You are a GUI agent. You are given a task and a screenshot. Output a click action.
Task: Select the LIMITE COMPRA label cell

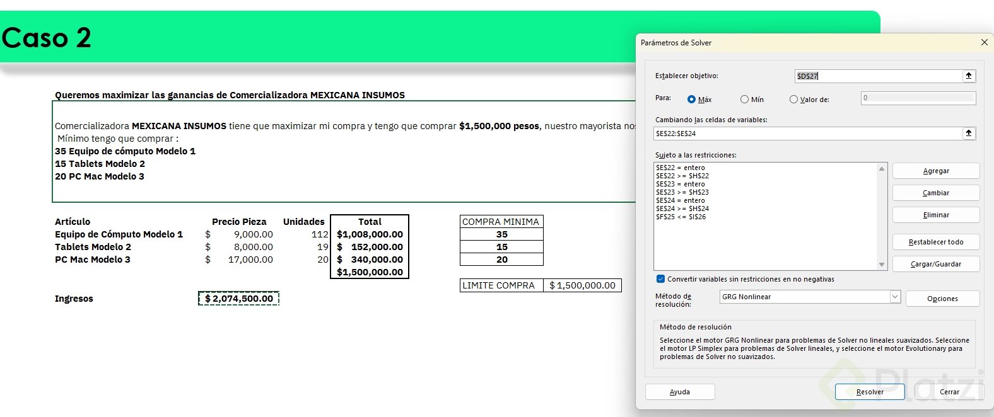[501, 285]
